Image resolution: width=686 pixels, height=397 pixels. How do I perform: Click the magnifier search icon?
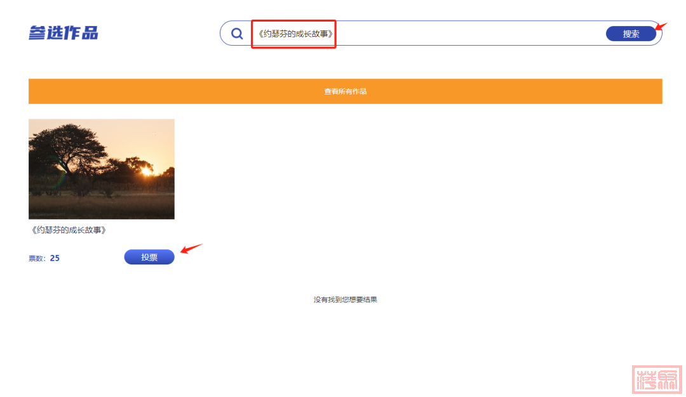point(237,33)
